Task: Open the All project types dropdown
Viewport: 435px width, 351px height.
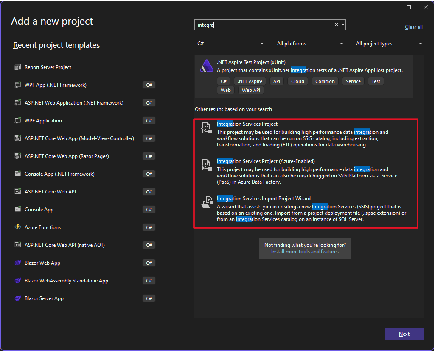Action: 389,44
